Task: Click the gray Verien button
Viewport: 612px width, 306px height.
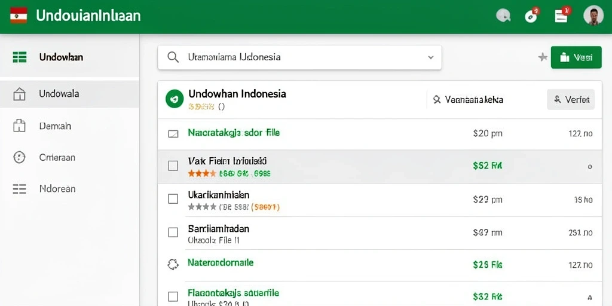Action: (x=571, y=100)
